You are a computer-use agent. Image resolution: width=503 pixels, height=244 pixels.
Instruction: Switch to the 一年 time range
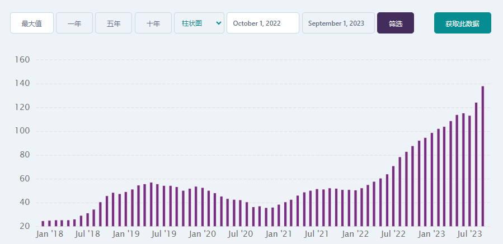click(x=74, y=23)
